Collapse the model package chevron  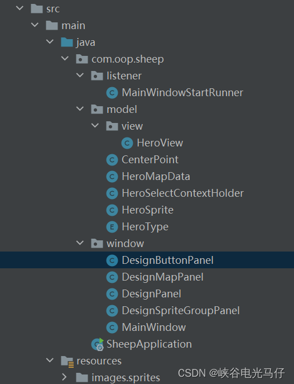pos(80,108)
